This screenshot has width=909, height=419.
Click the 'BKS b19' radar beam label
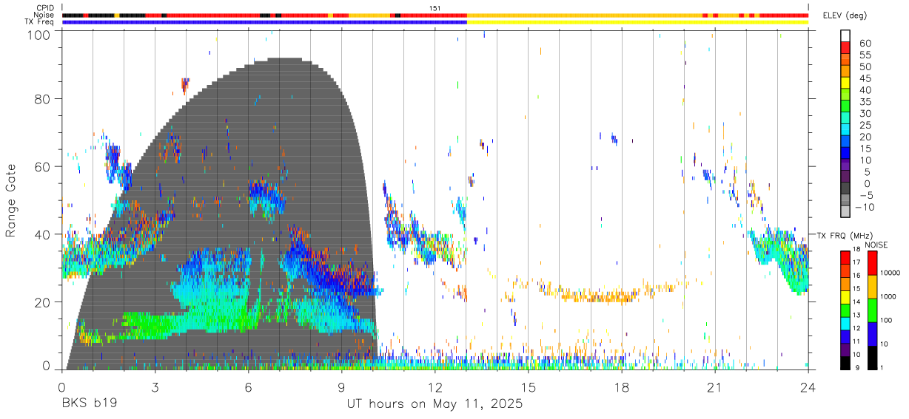point(89,404)
